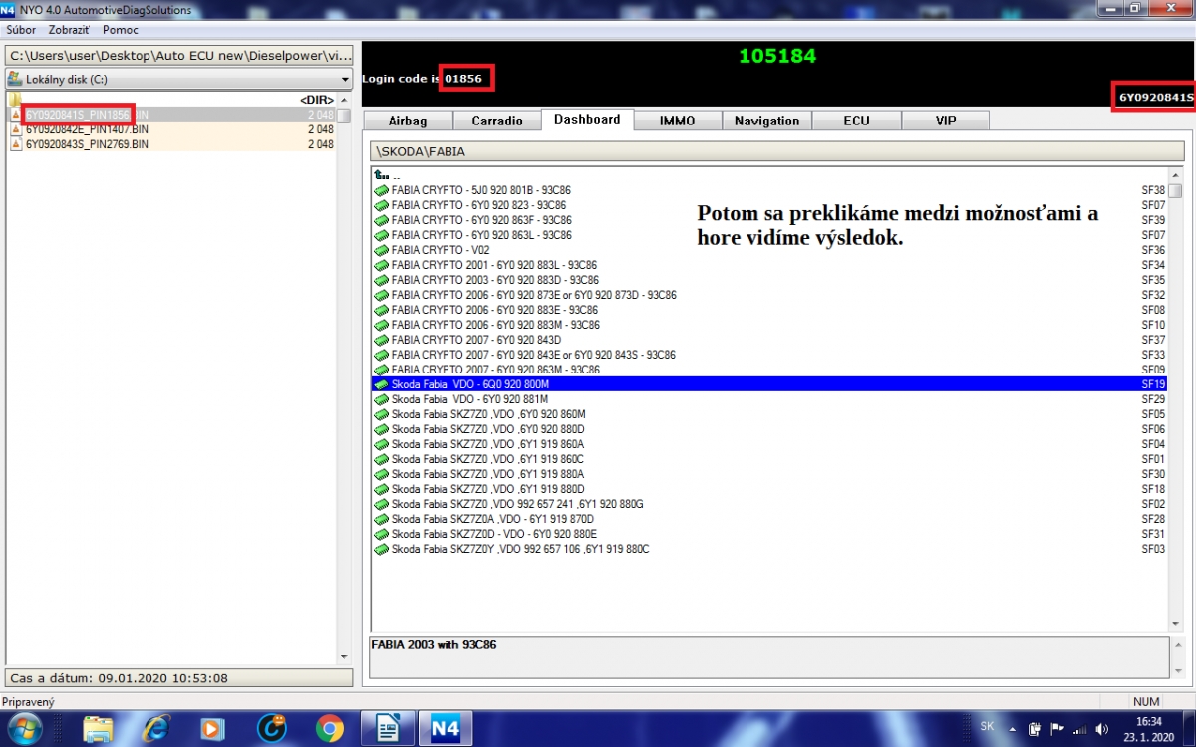
Task: Click the chip icon of the SKZ7Z0A 870D entry
Action: [381, 519]
